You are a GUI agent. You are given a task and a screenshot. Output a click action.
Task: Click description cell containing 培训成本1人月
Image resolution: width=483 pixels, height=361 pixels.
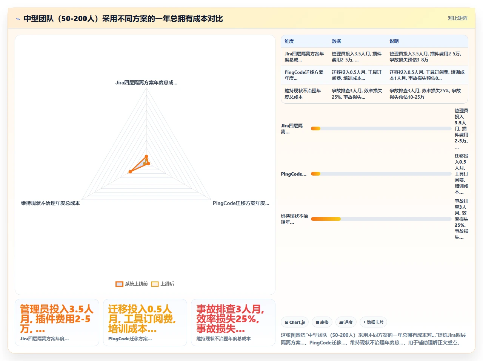point(427,75)
